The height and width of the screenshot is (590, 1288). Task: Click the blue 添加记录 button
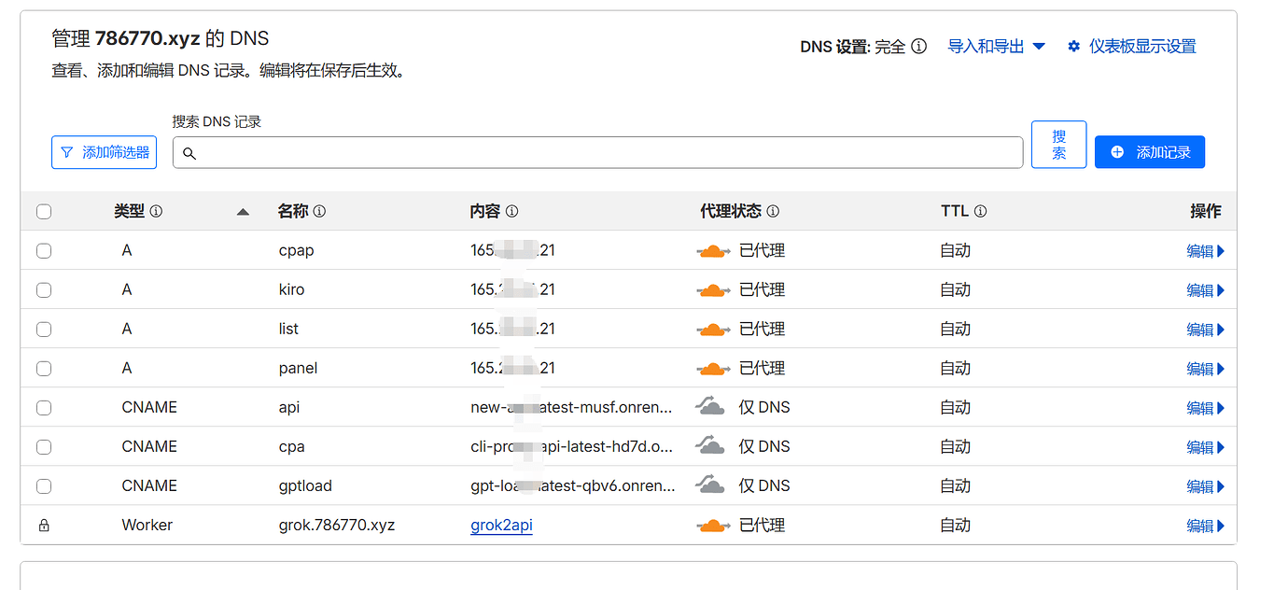(1150, 152)
